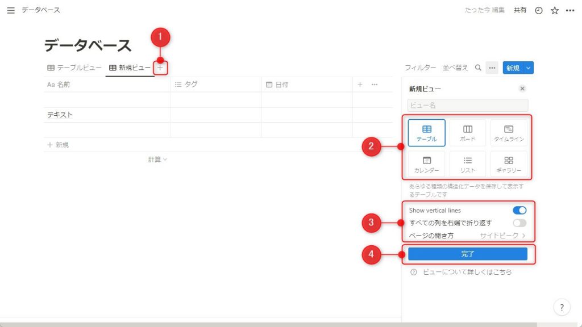Screen dimensions: 582x327
Task: Add a new view with the plus icon
Action: point(160,68)
